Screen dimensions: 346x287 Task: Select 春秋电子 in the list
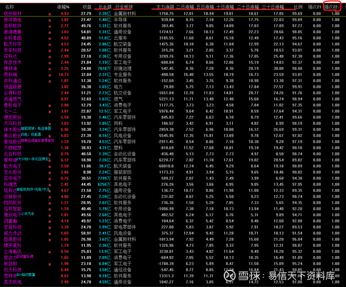[x=13, y=105]
